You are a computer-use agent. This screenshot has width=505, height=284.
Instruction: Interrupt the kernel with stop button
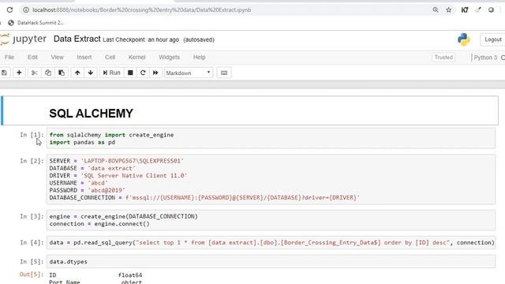(x=130, y=73)
